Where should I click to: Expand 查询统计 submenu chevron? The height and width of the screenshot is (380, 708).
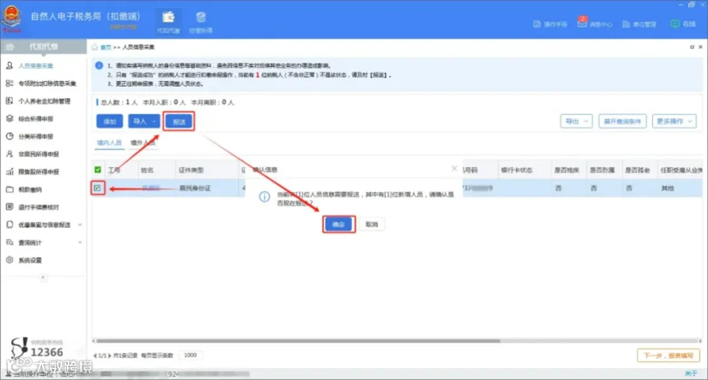tap(80, 242)
